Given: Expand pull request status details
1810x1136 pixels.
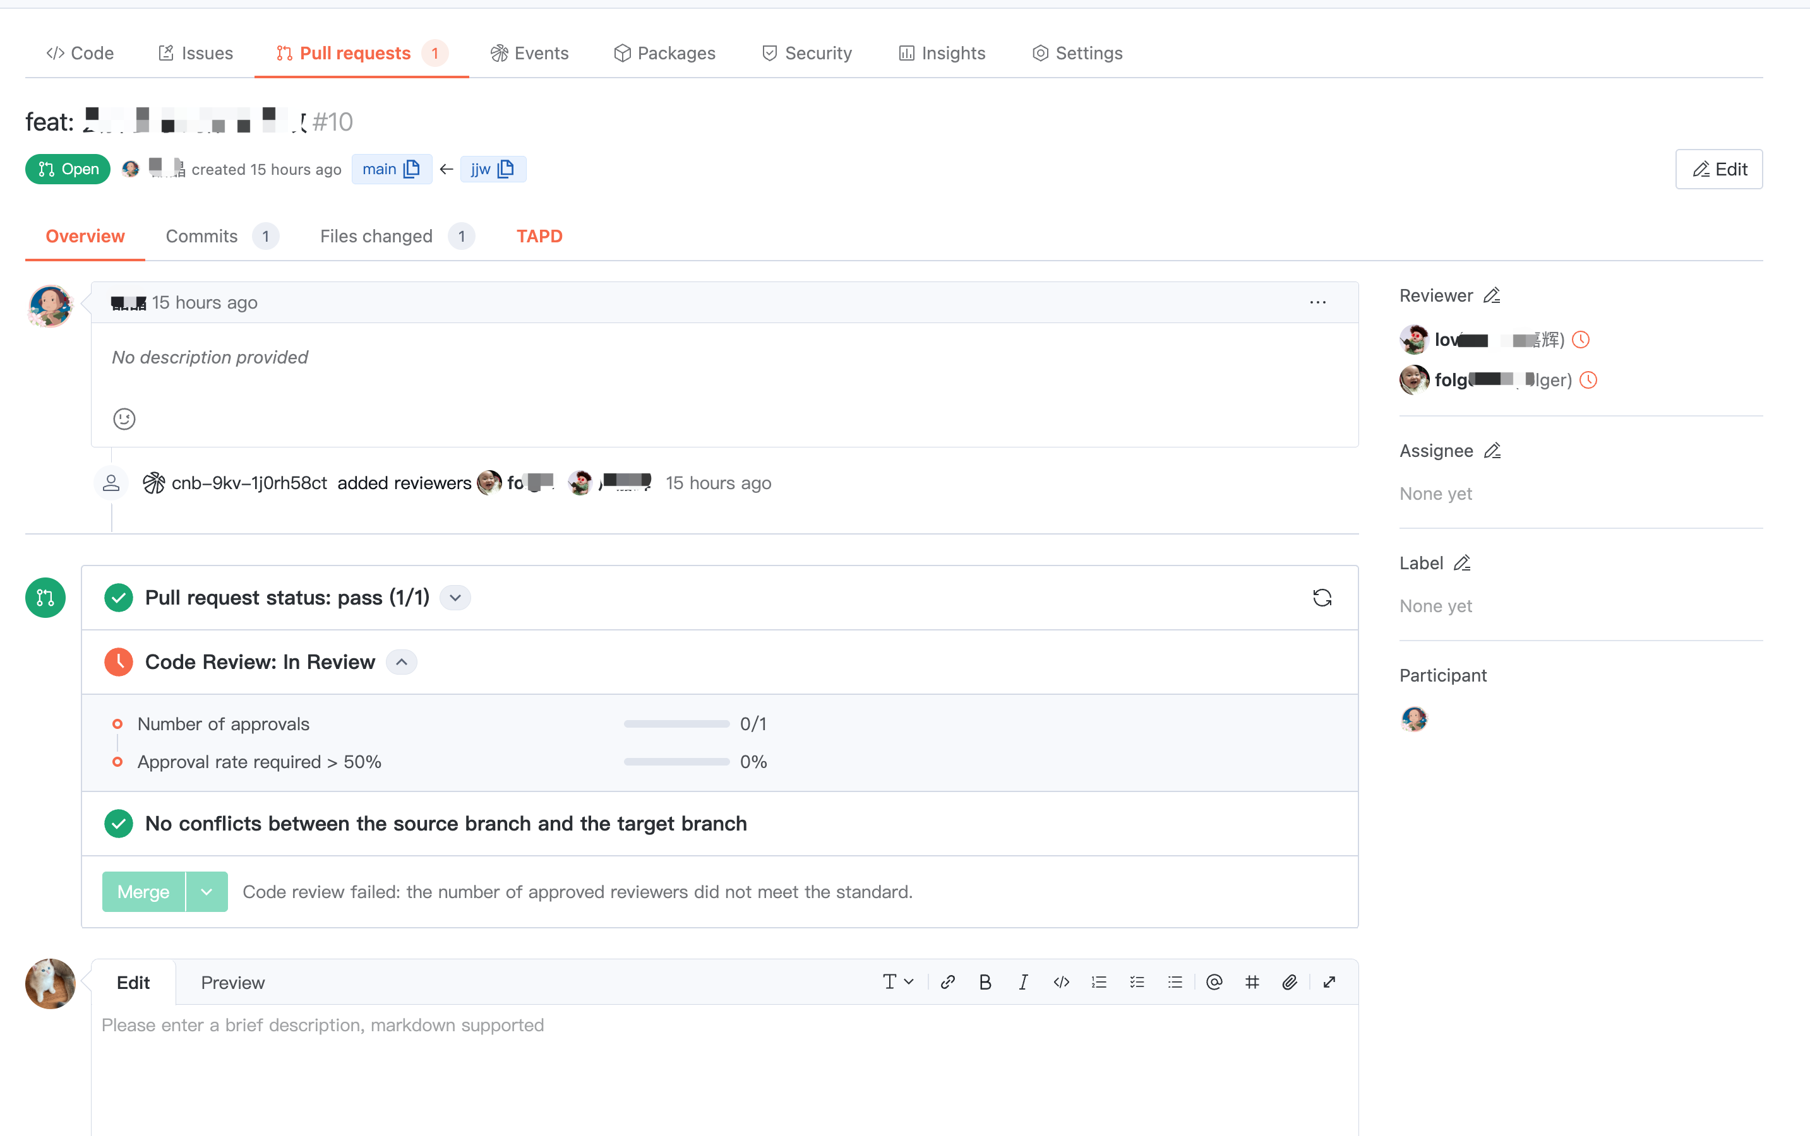Looking at the screenshot, I should [455, 597].
